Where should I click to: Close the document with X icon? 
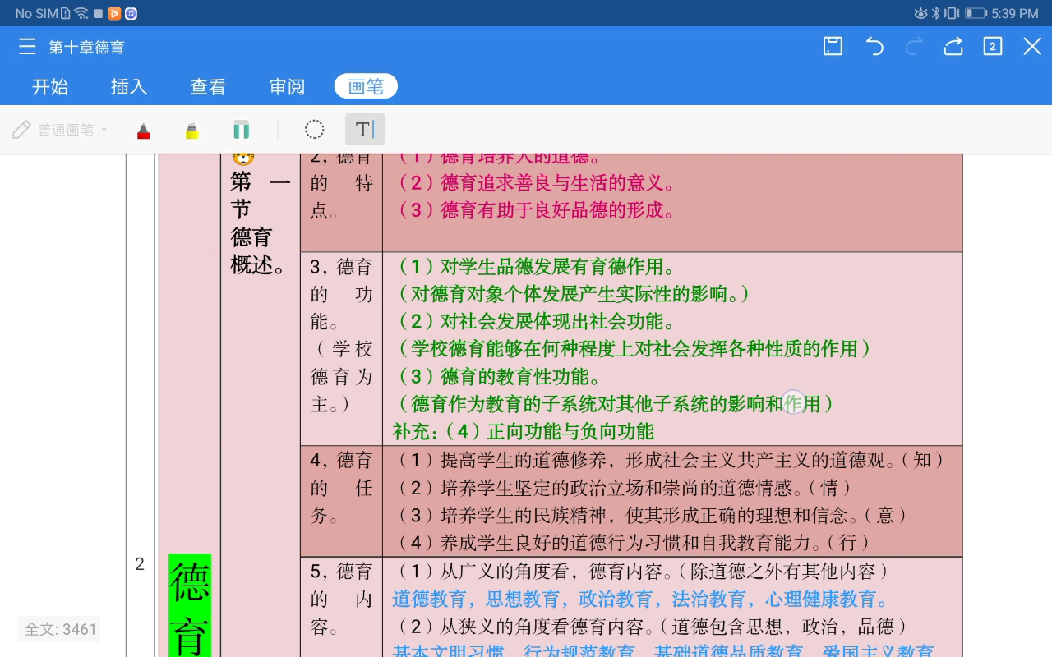click(x=1032, y=47)
